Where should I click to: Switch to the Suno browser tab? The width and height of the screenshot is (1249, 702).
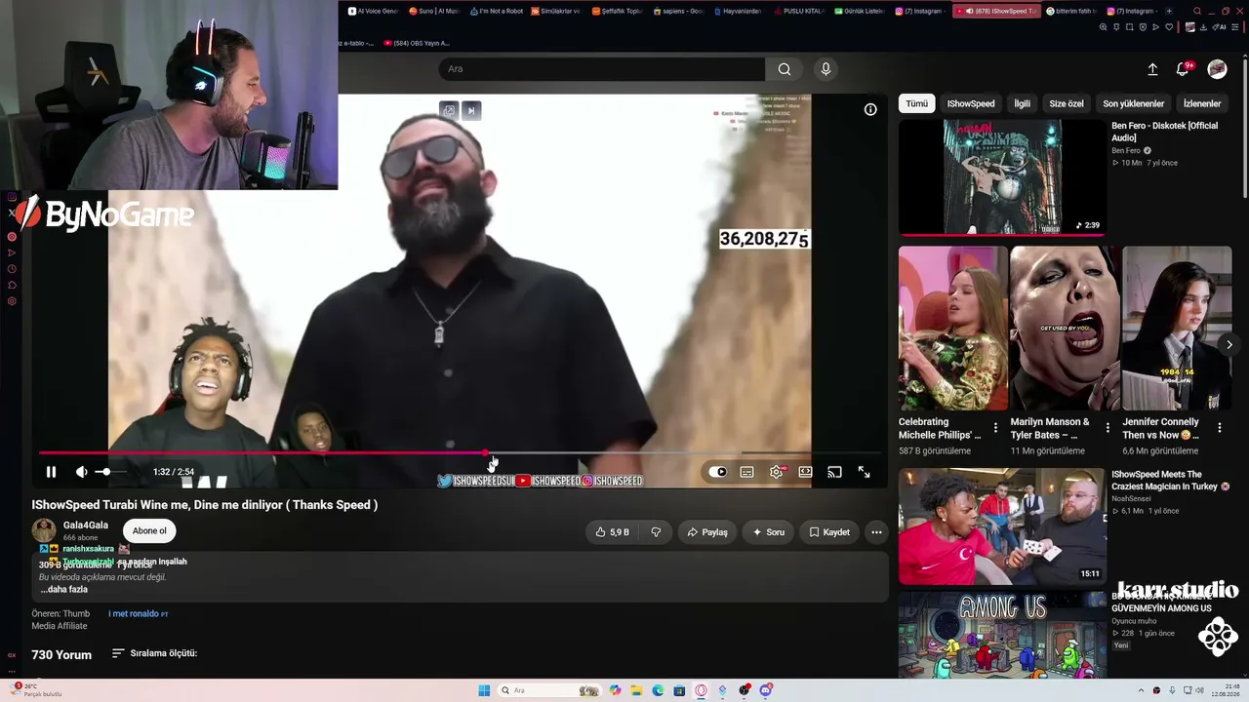click(436, 11)
